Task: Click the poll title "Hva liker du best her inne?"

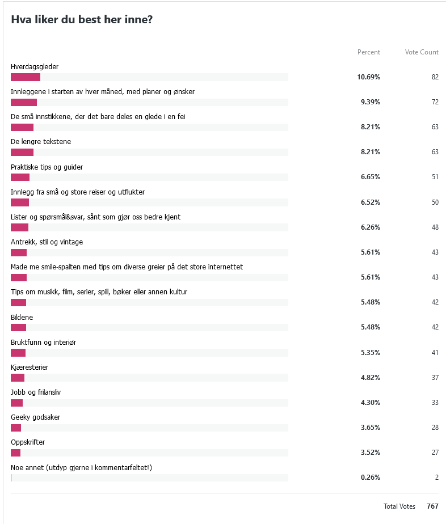Action: click(82, 19)
